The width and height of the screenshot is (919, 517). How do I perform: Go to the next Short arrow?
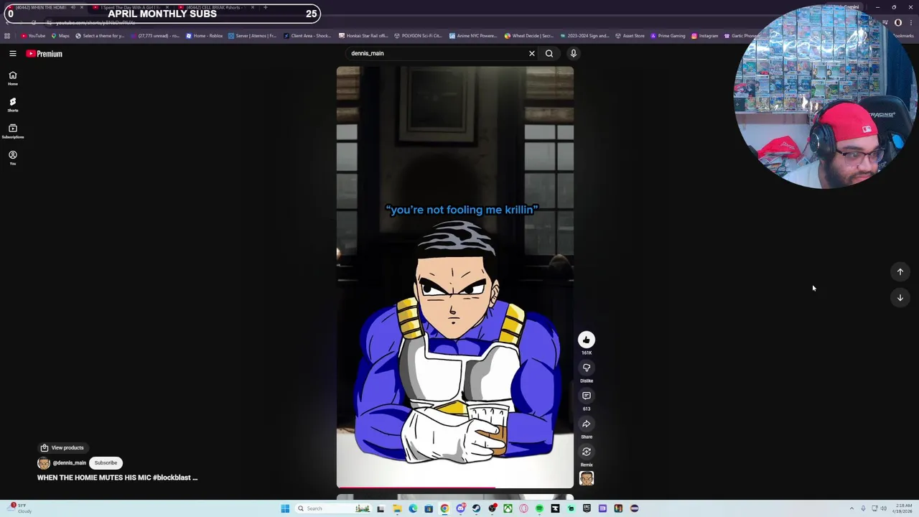[900, 297]
